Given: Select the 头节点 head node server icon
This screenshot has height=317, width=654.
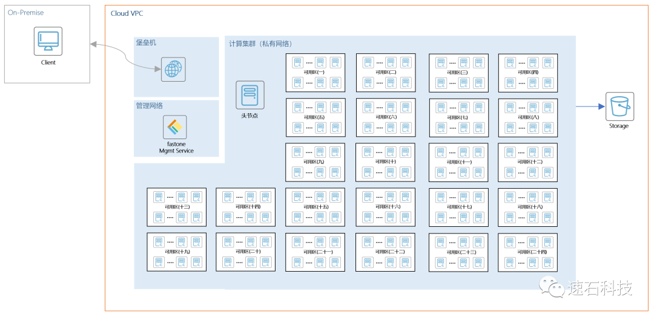Looking at the screenshot, I should [250, 95].
